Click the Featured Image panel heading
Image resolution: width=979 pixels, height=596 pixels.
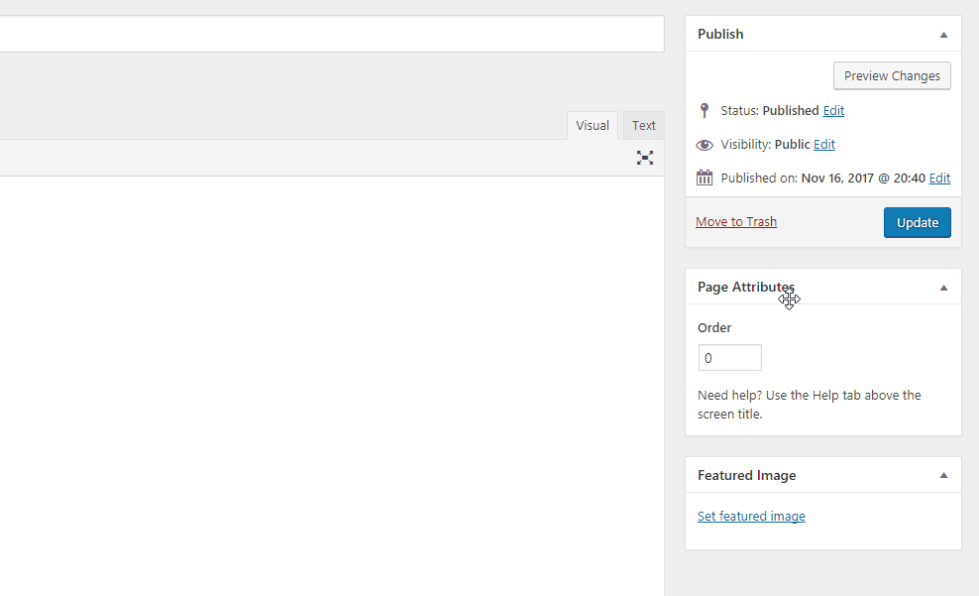click(747, 476)
